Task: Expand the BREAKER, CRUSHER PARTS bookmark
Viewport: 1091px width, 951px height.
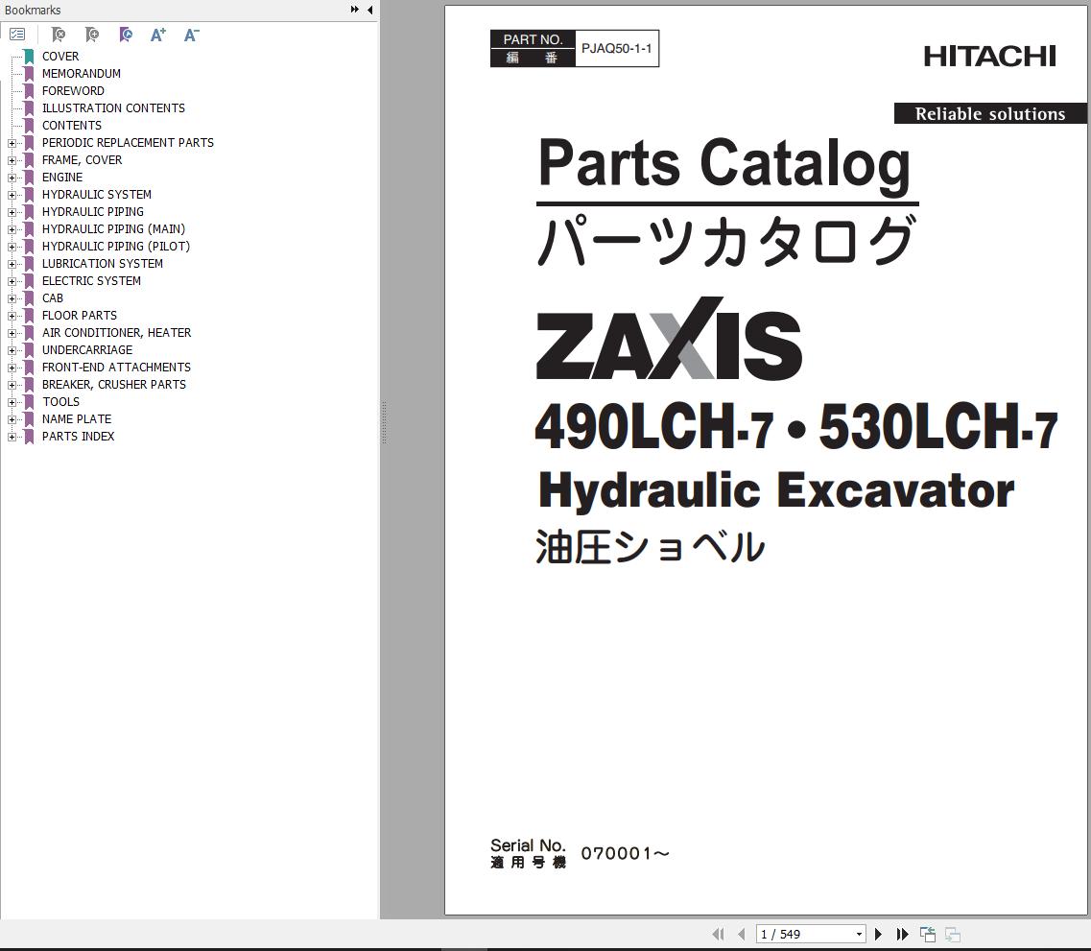Action: point(12,386)
